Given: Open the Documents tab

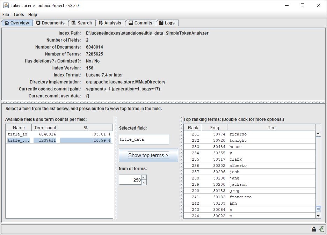Looking at the screenshot, I should point(50,23).
